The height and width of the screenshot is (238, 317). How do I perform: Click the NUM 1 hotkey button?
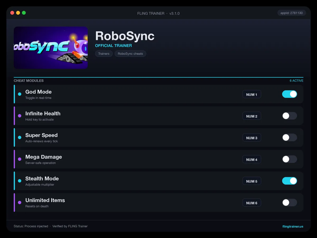click(x=252, y=94)
